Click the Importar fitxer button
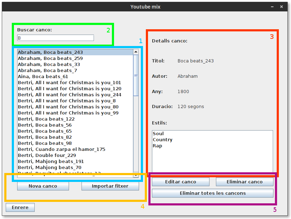 [110, 186]
